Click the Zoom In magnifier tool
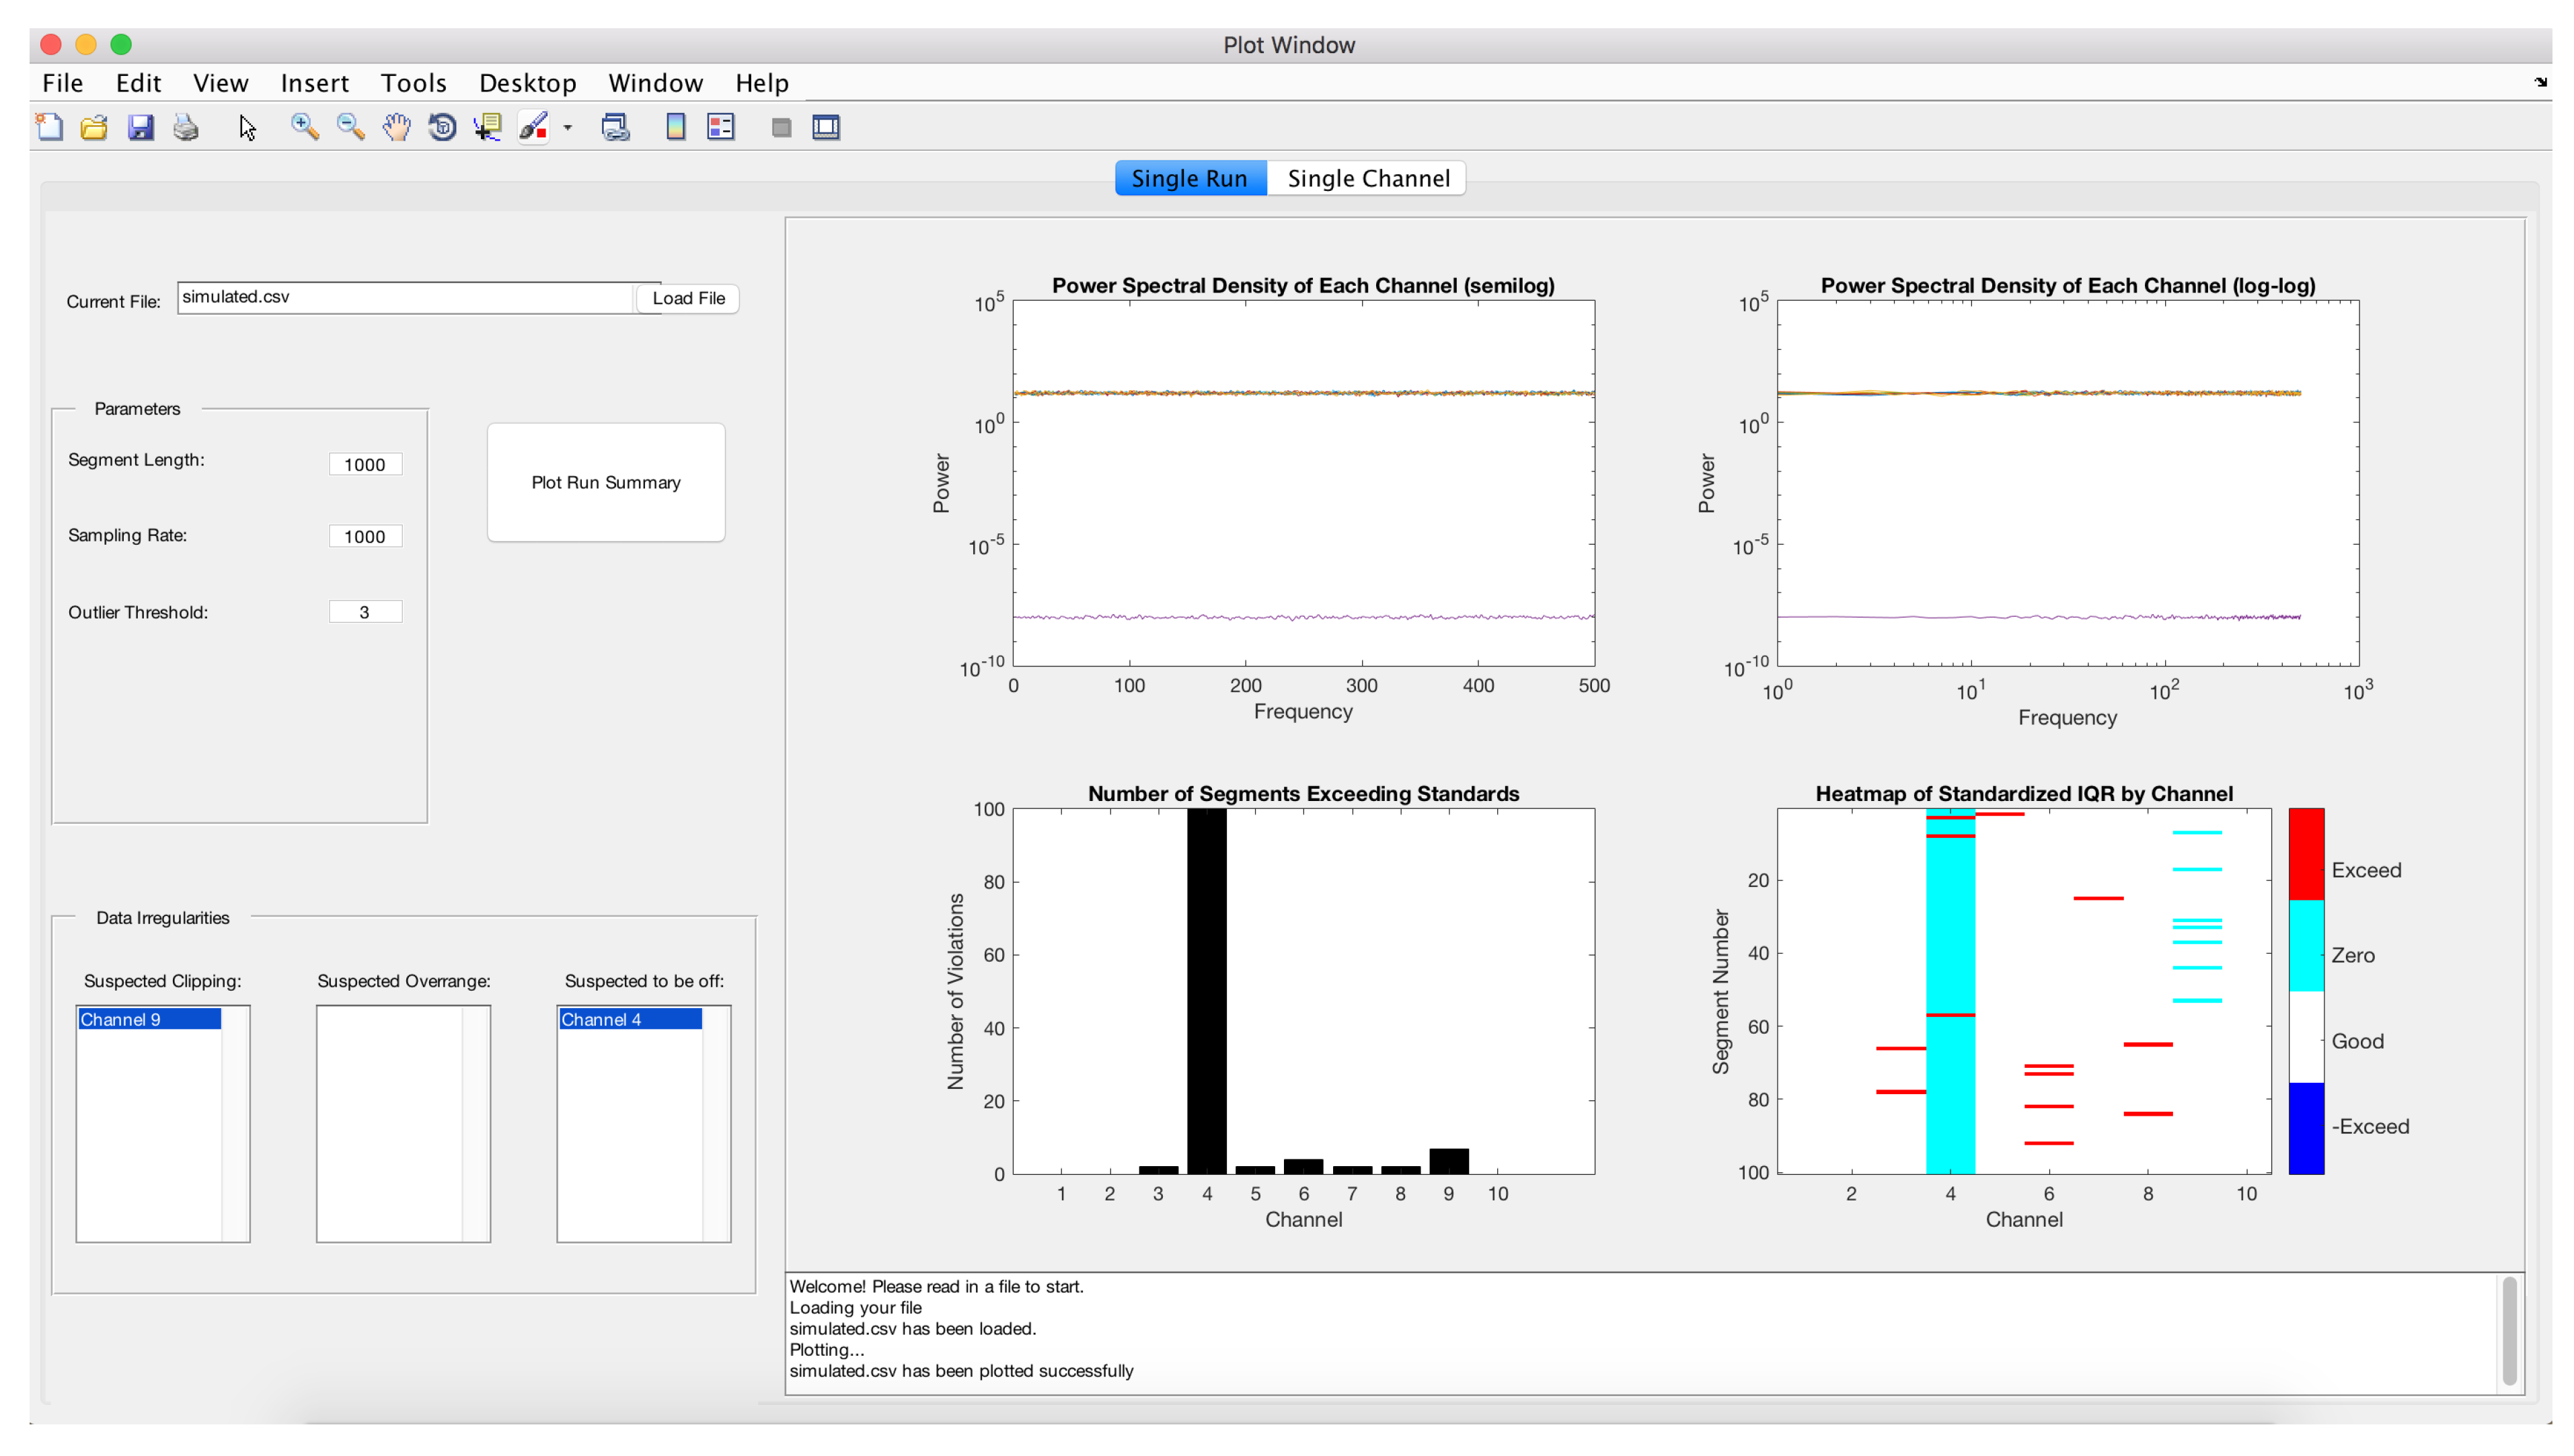Image resolution: width=2574 pixels, height=1456 pixels. [304, 127]
